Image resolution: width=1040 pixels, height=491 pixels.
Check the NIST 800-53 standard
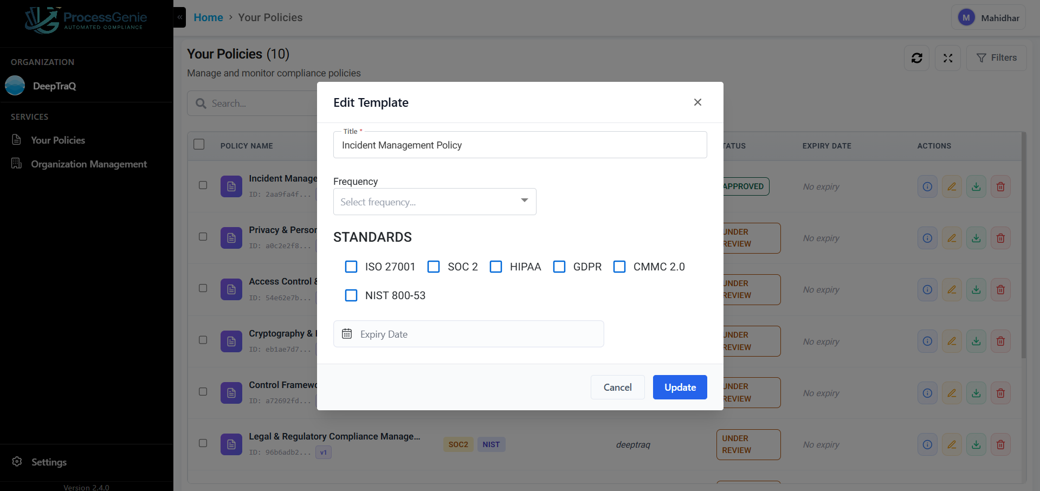[351, 295]
